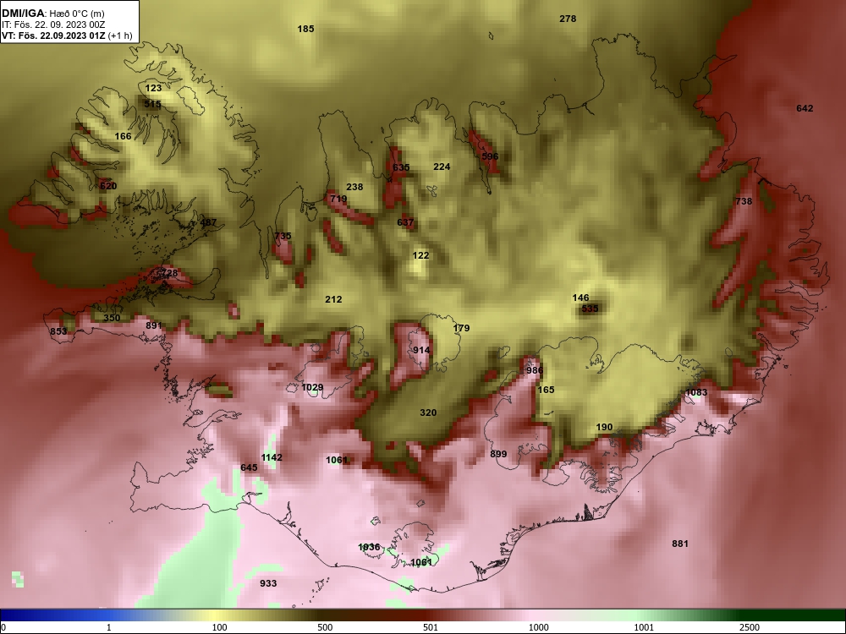This screenshot has height=634, width=846.
Task: Select the 501 legend label
Action: tap(430, 628)
